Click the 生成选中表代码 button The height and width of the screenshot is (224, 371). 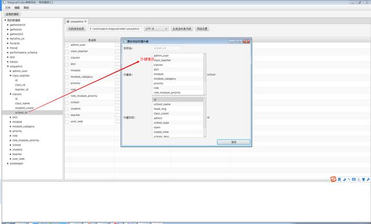(x=181, y=29)
